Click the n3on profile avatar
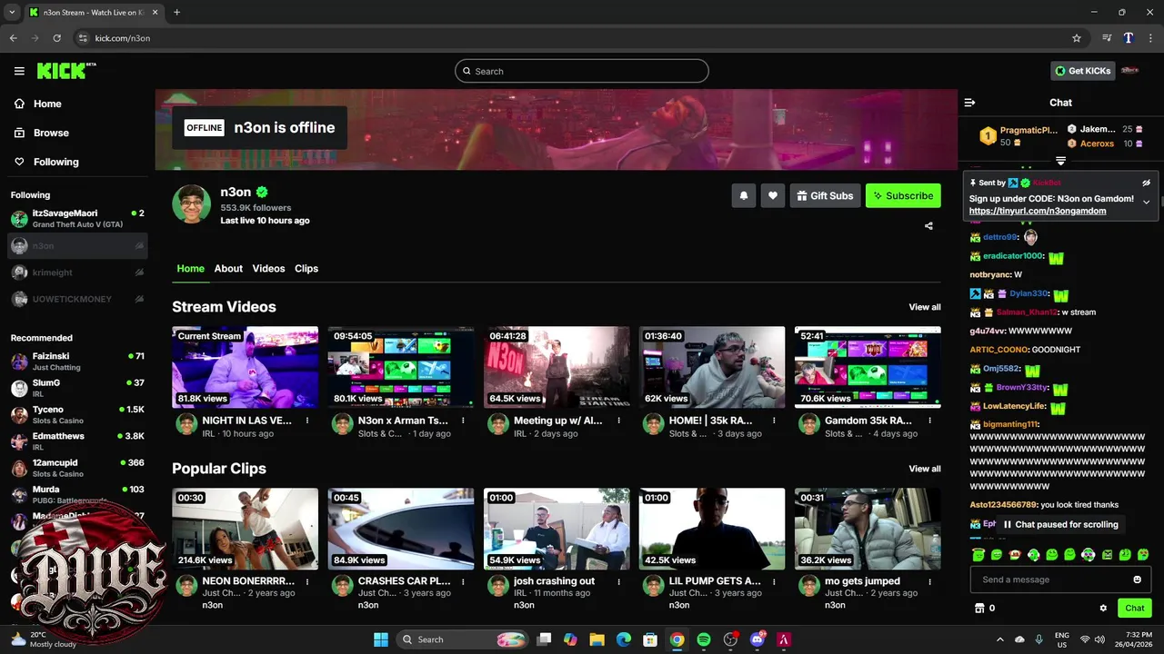The image size is (1164, 654). pos(192,204)
